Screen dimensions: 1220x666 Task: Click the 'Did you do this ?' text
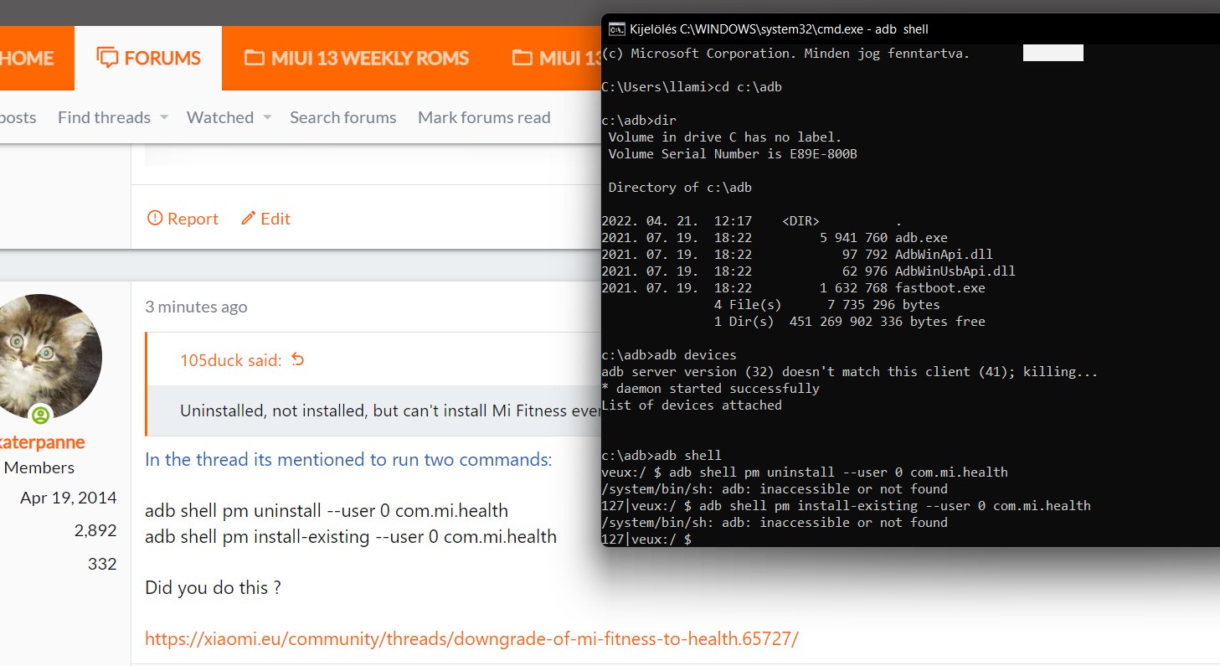213,587
